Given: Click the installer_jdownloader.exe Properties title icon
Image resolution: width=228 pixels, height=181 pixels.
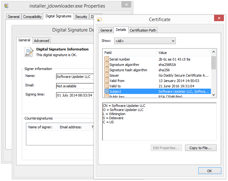Looking at the screenshot, I should (6, 6).
